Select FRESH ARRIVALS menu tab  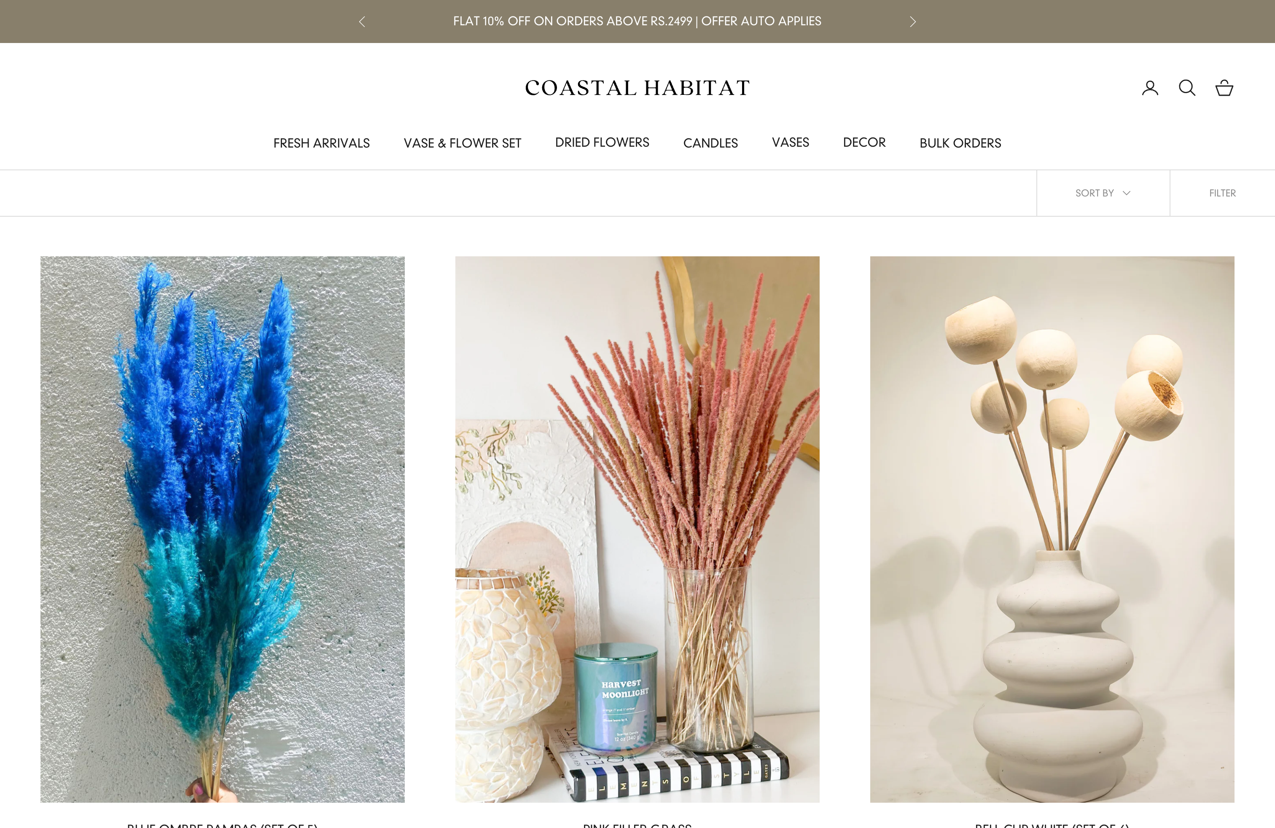pos(322,142)
